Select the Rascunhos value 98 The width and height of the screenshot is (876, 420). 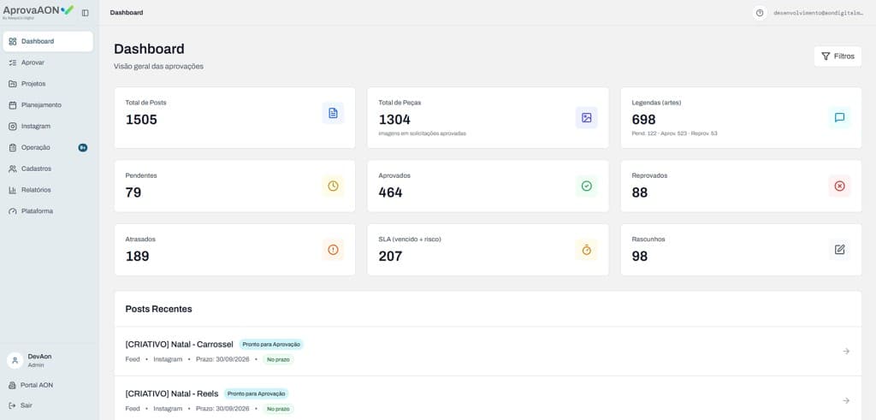640,257
